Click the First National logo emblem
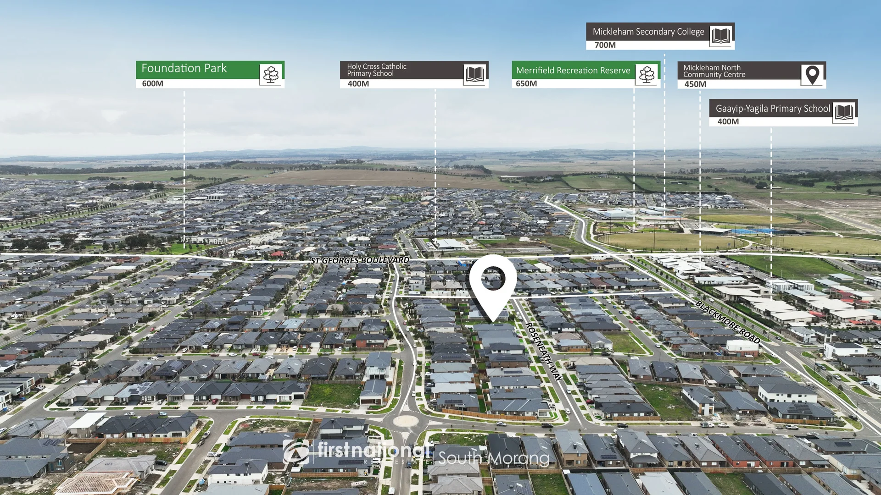This screenshot has width=881, height=495. 296,452
